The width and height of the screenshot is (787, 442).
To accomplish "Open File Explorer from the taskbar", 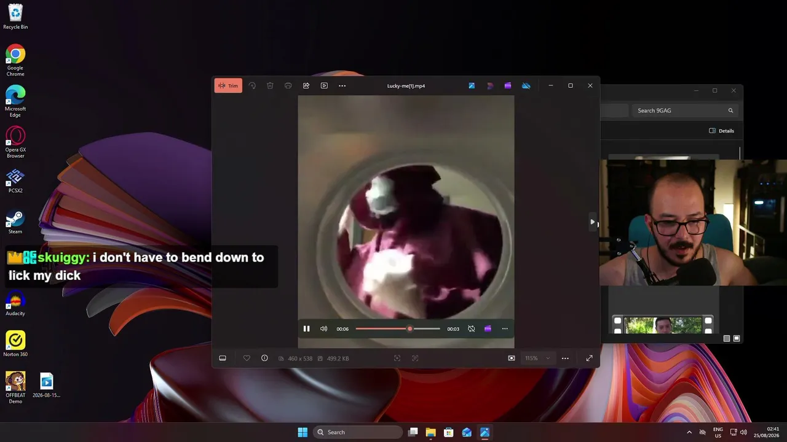I will tap(431, 432).
